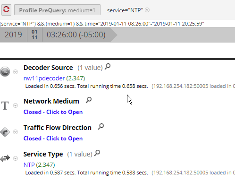The height and width of the screenshot is (182, 235).
Task: Click magnifier beside Service Type
Action: tap(97, 153)
